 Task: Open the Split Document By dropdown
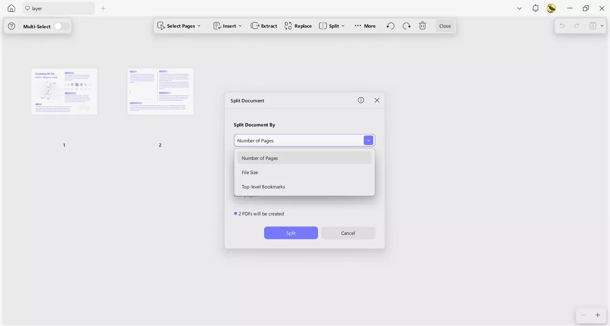pyautogui.click(x=368, y=140)
